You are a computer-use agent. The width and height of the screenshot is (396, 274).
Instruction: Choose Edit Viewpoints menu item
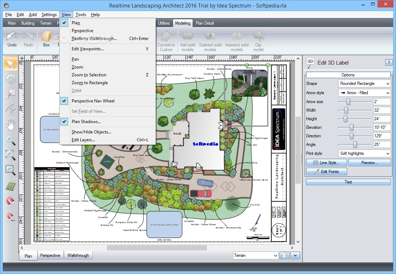coord(108,49)
